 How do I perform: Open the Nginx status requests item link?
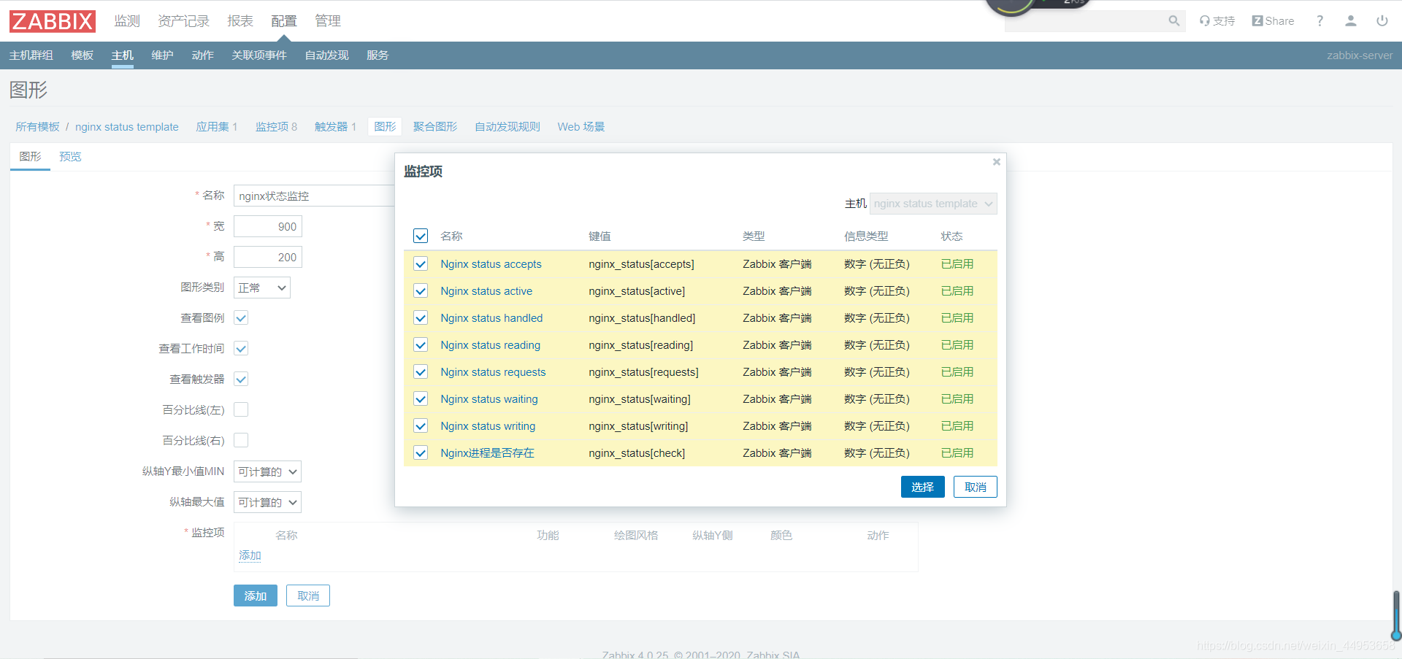[493, 372]
